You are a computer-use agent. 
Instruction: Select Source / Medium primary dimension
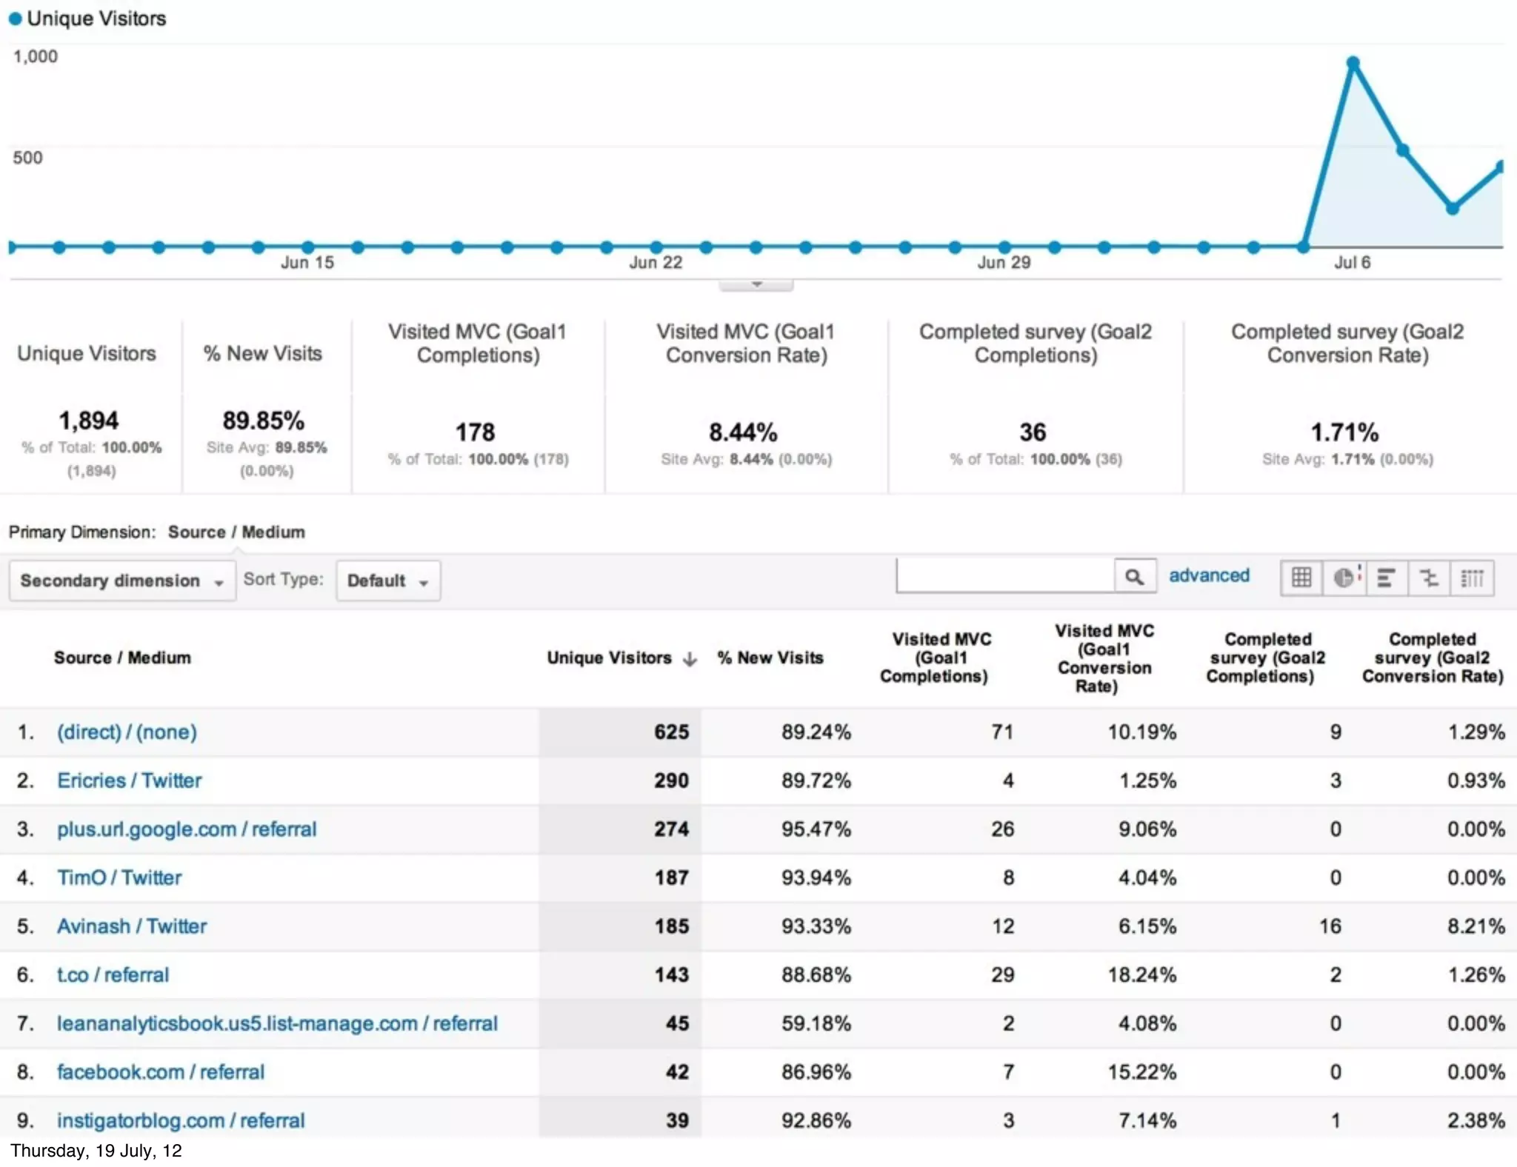[x=236, y=532]
